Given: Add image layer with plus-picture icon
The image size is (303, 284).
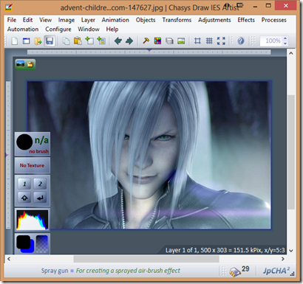Looking at the screenshot, I should click(x=101, y=41).
